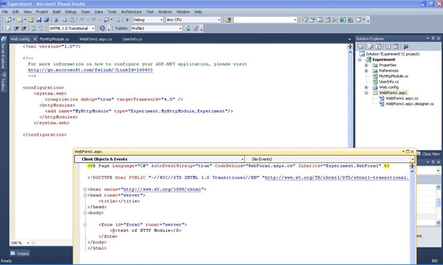Click the Increase Indent icon
Screen dimensions: 443x265
point(24,28)
